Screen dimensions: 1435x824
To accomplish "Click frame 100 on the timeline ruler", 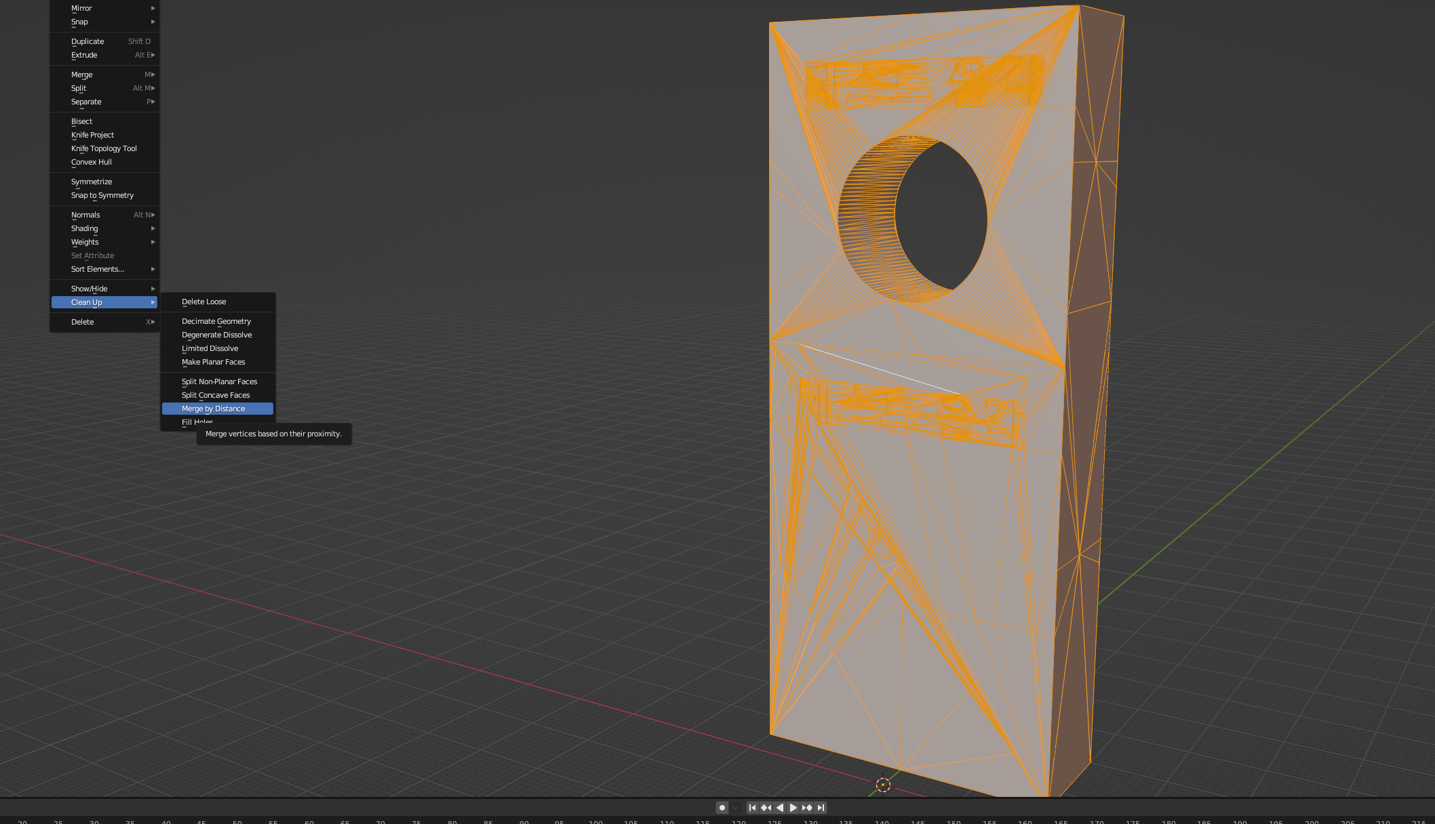I will [595, 821].
